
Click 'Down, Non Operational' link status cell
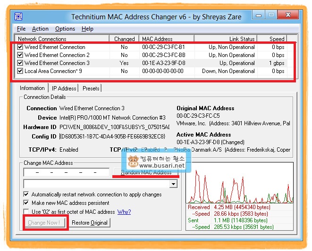[228, 71]
